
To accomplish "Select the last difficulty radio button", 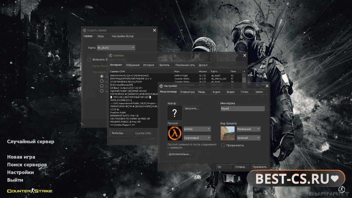I will (x=102, y=91).
